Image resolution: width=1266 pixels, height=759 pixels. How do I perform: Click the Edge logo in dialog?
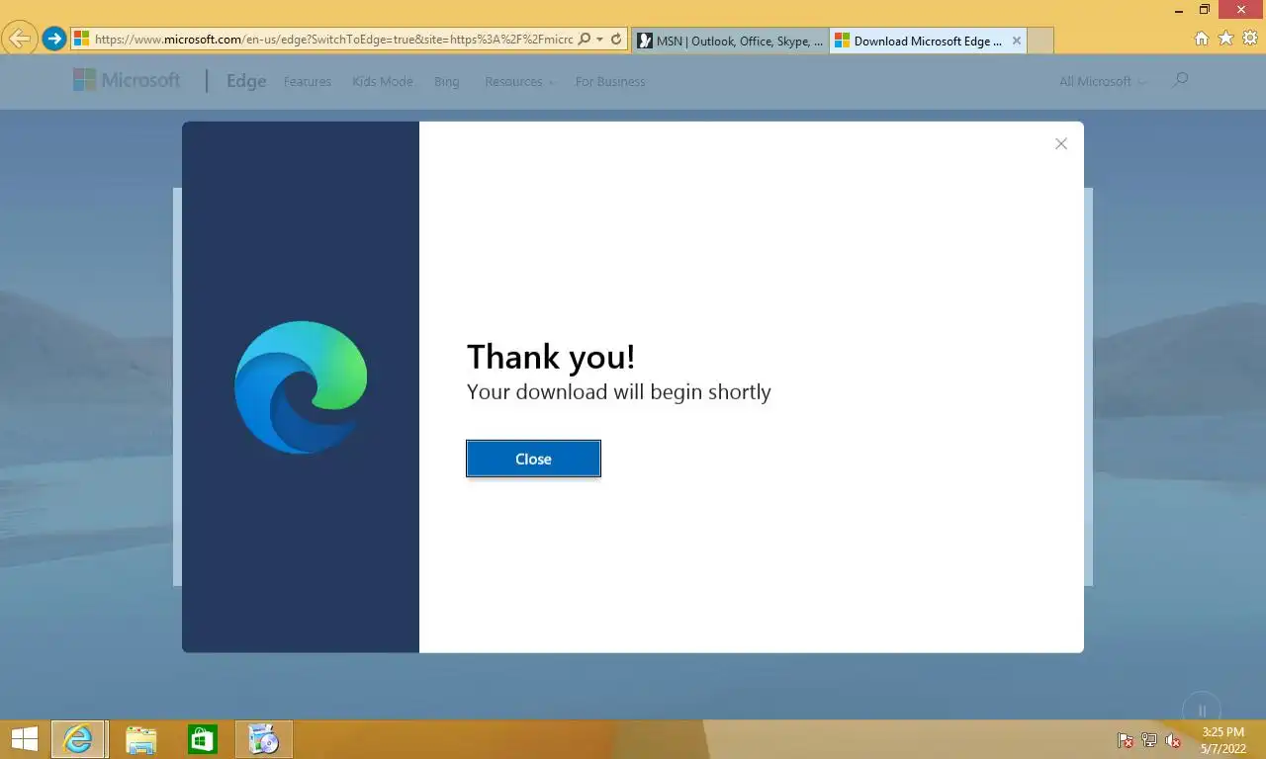pos(301,387)
